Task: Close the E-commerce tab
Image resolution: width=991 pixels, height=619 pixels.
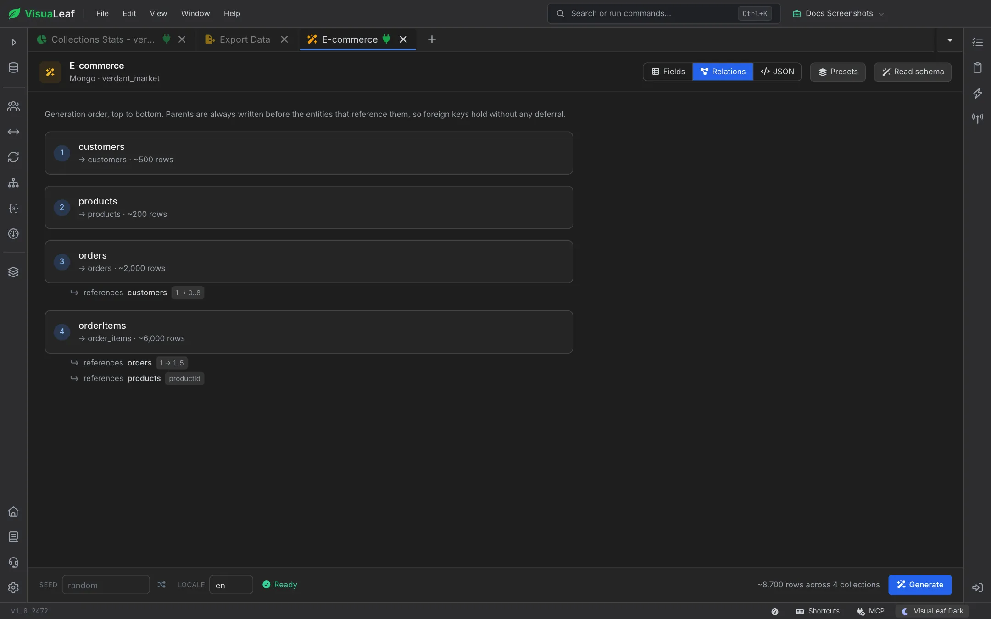Action: [403, 39]
